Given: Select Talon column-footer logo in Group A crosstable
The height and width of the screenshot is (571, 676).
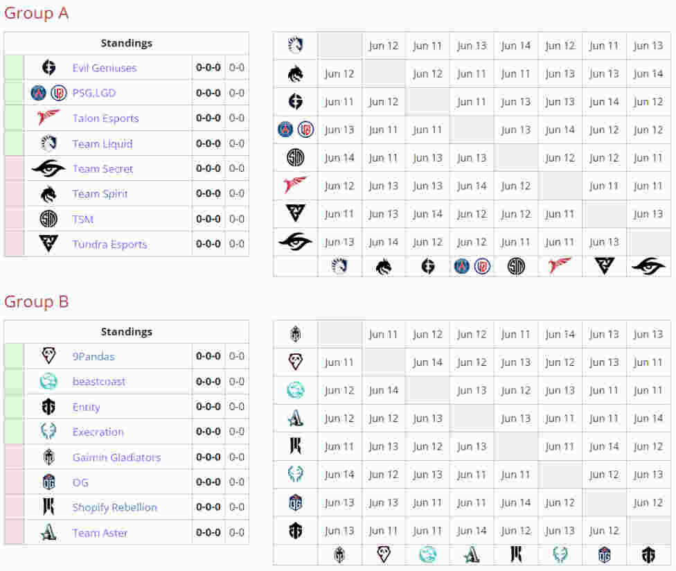Looking at the screenshot, I should click(x=560, y=265).
